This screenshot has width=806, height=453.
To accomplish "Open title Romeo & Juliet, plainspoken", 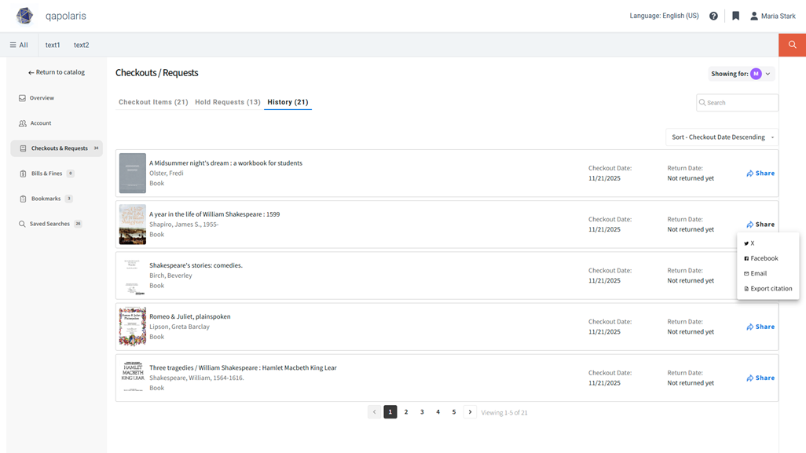I will (189, 316).
